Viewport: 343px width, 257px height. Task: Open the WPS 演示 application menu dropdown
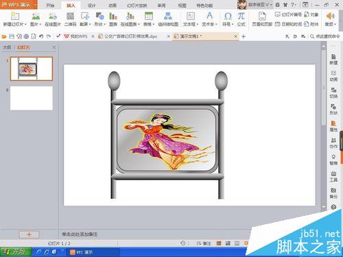[x=36, y=5]
